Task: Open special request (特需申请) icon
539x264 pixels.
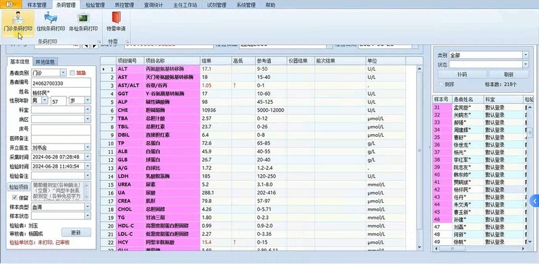Action: coord(116,23)
